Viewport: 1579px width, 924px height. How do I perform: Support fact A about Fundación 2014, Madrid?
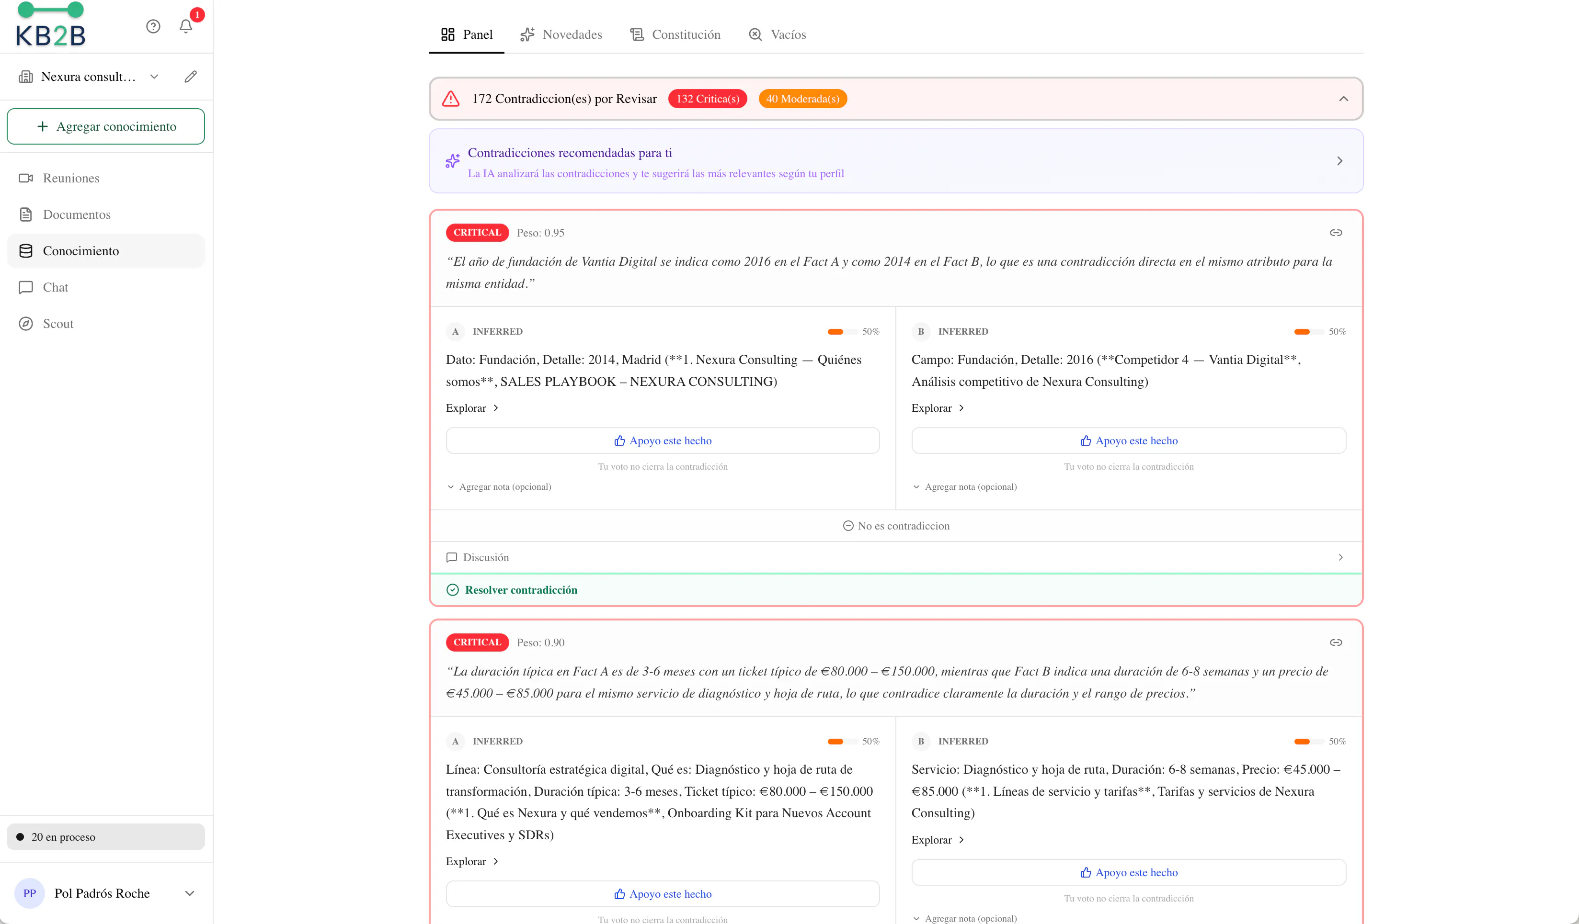663,441
